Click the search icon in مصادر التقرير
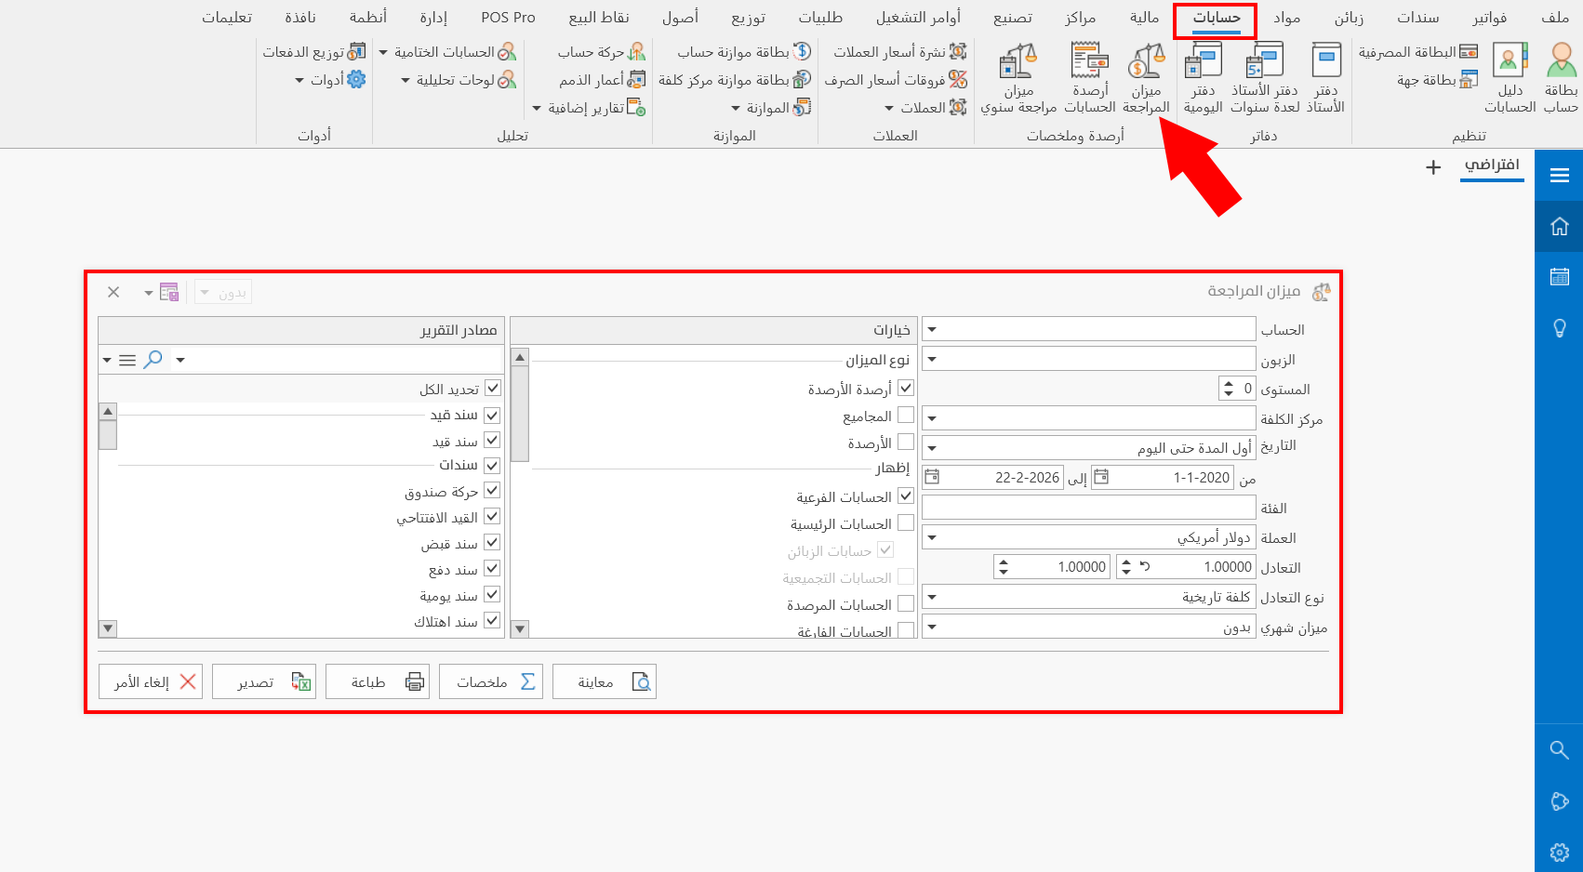This screenshot has height=872, width=1583. coord(153,359)
